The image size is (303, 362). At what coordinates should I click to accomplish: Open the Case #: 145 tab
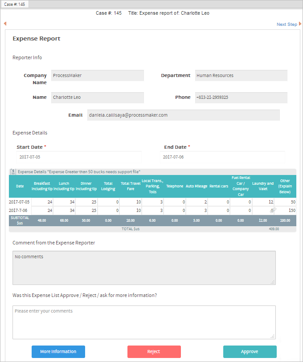point(15,4)
